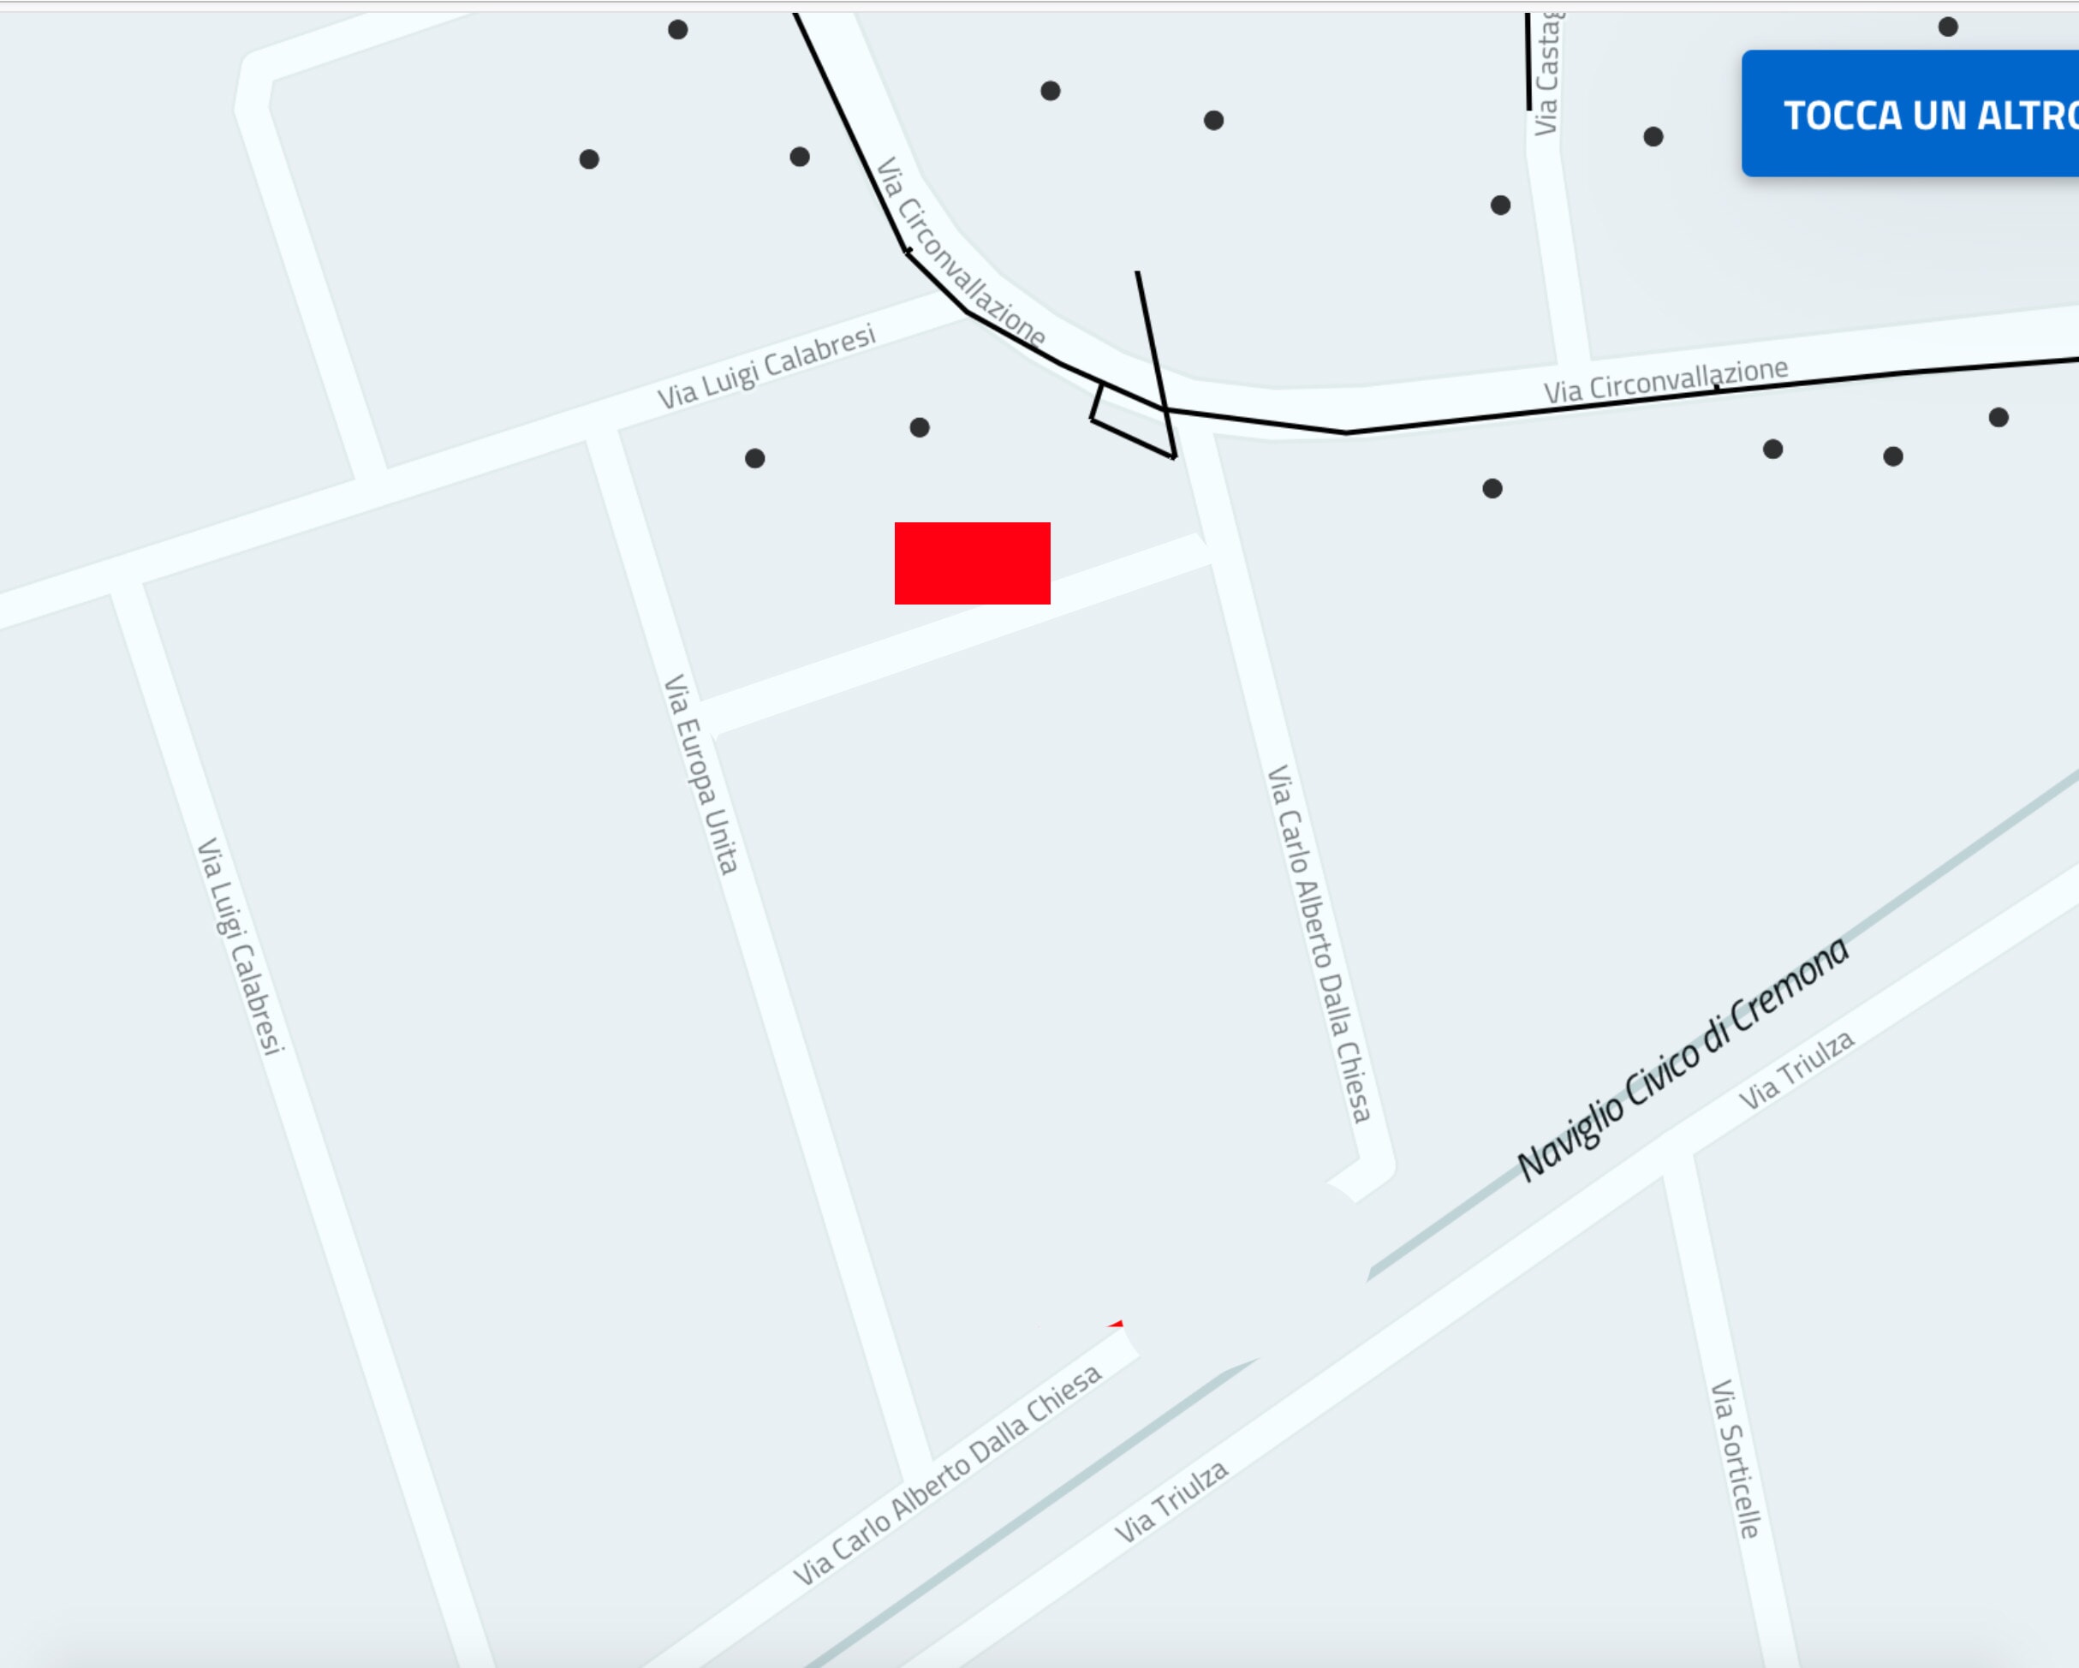
Task: Select the large red rectangle on the map
Action: [972, 563]
